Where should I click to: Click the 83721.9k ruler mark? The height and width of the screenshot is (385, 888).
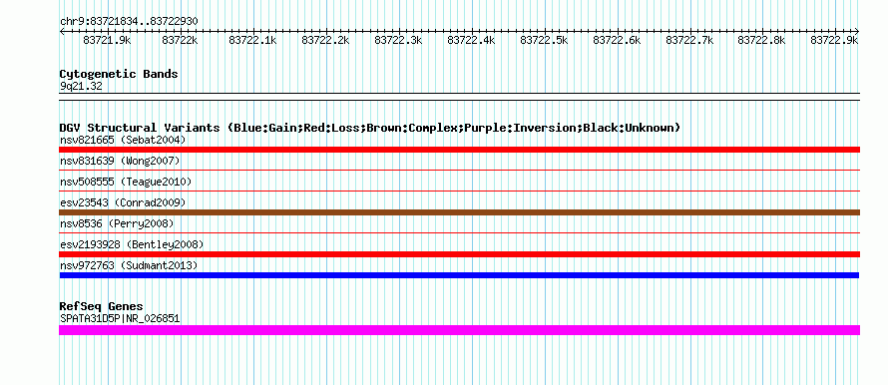pos(107,40)
